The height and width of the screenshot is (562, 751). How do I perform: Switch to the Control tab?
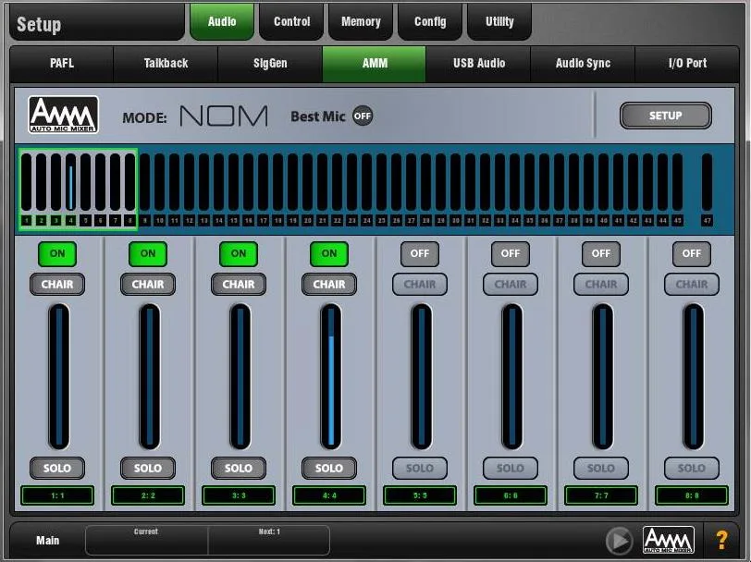click(291, 21)
